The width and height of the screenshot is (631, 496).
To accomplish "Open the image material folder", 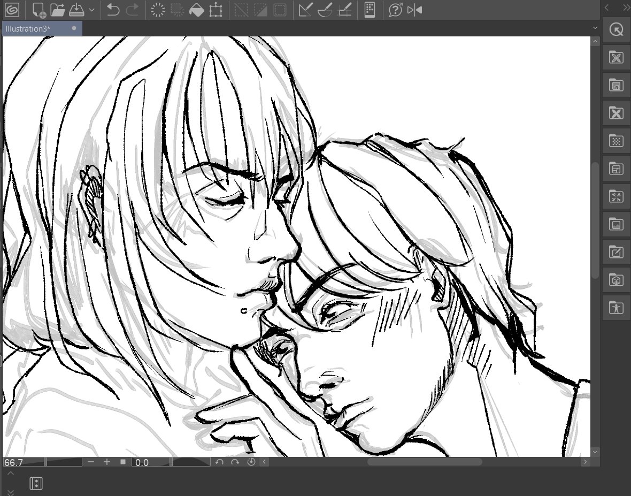I will pyautogui.click(x=616, y=224).
